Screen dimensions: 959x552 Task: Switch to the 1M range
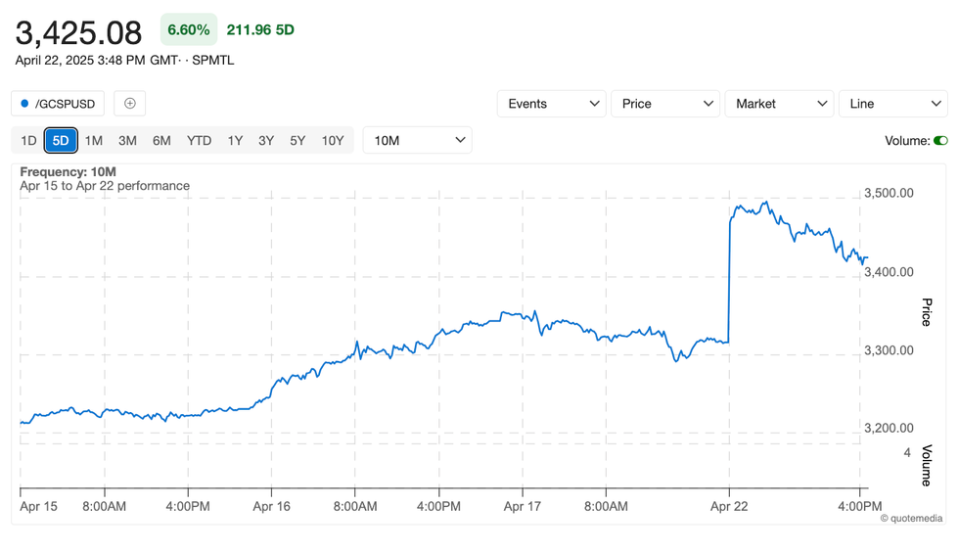click(94, 141)
